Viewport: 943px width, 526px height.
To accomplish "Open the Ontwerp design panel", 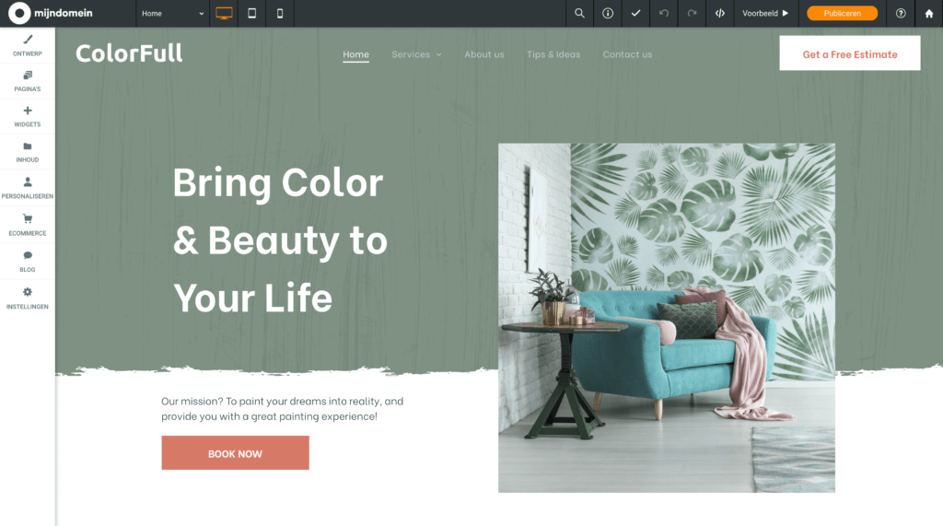I will click(x=27, y=45).
